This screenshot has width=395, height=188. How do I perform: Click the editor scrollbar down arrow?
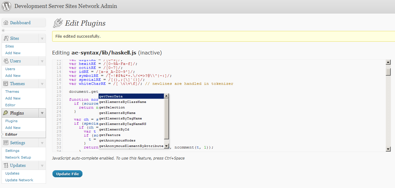(x=388, y=149)
